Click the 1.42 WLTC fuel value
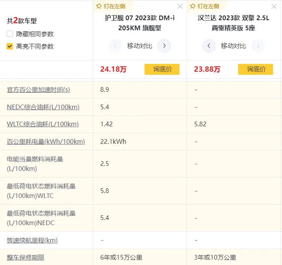The height and width of the screenshot is (265, 282). [106, 124]
